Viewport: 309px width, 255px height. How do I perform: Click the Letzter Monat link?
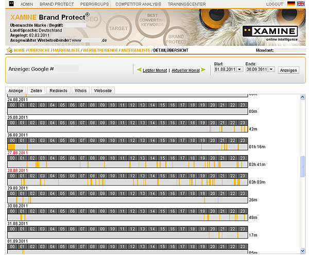click(x=154, y=71)
